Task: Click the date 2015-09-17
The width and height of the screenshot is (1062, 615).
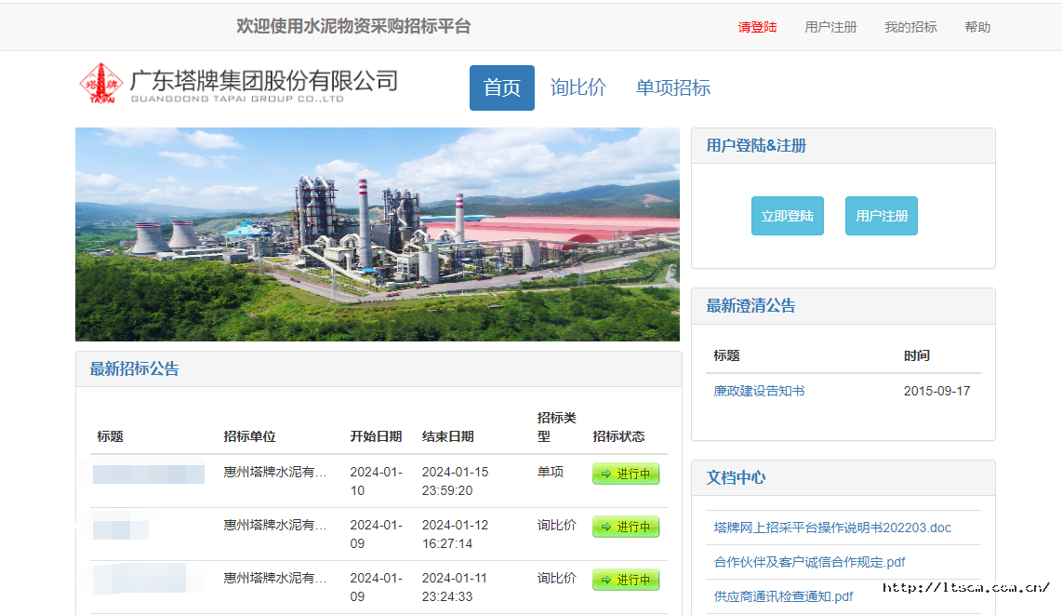Action: click(936, 391)
